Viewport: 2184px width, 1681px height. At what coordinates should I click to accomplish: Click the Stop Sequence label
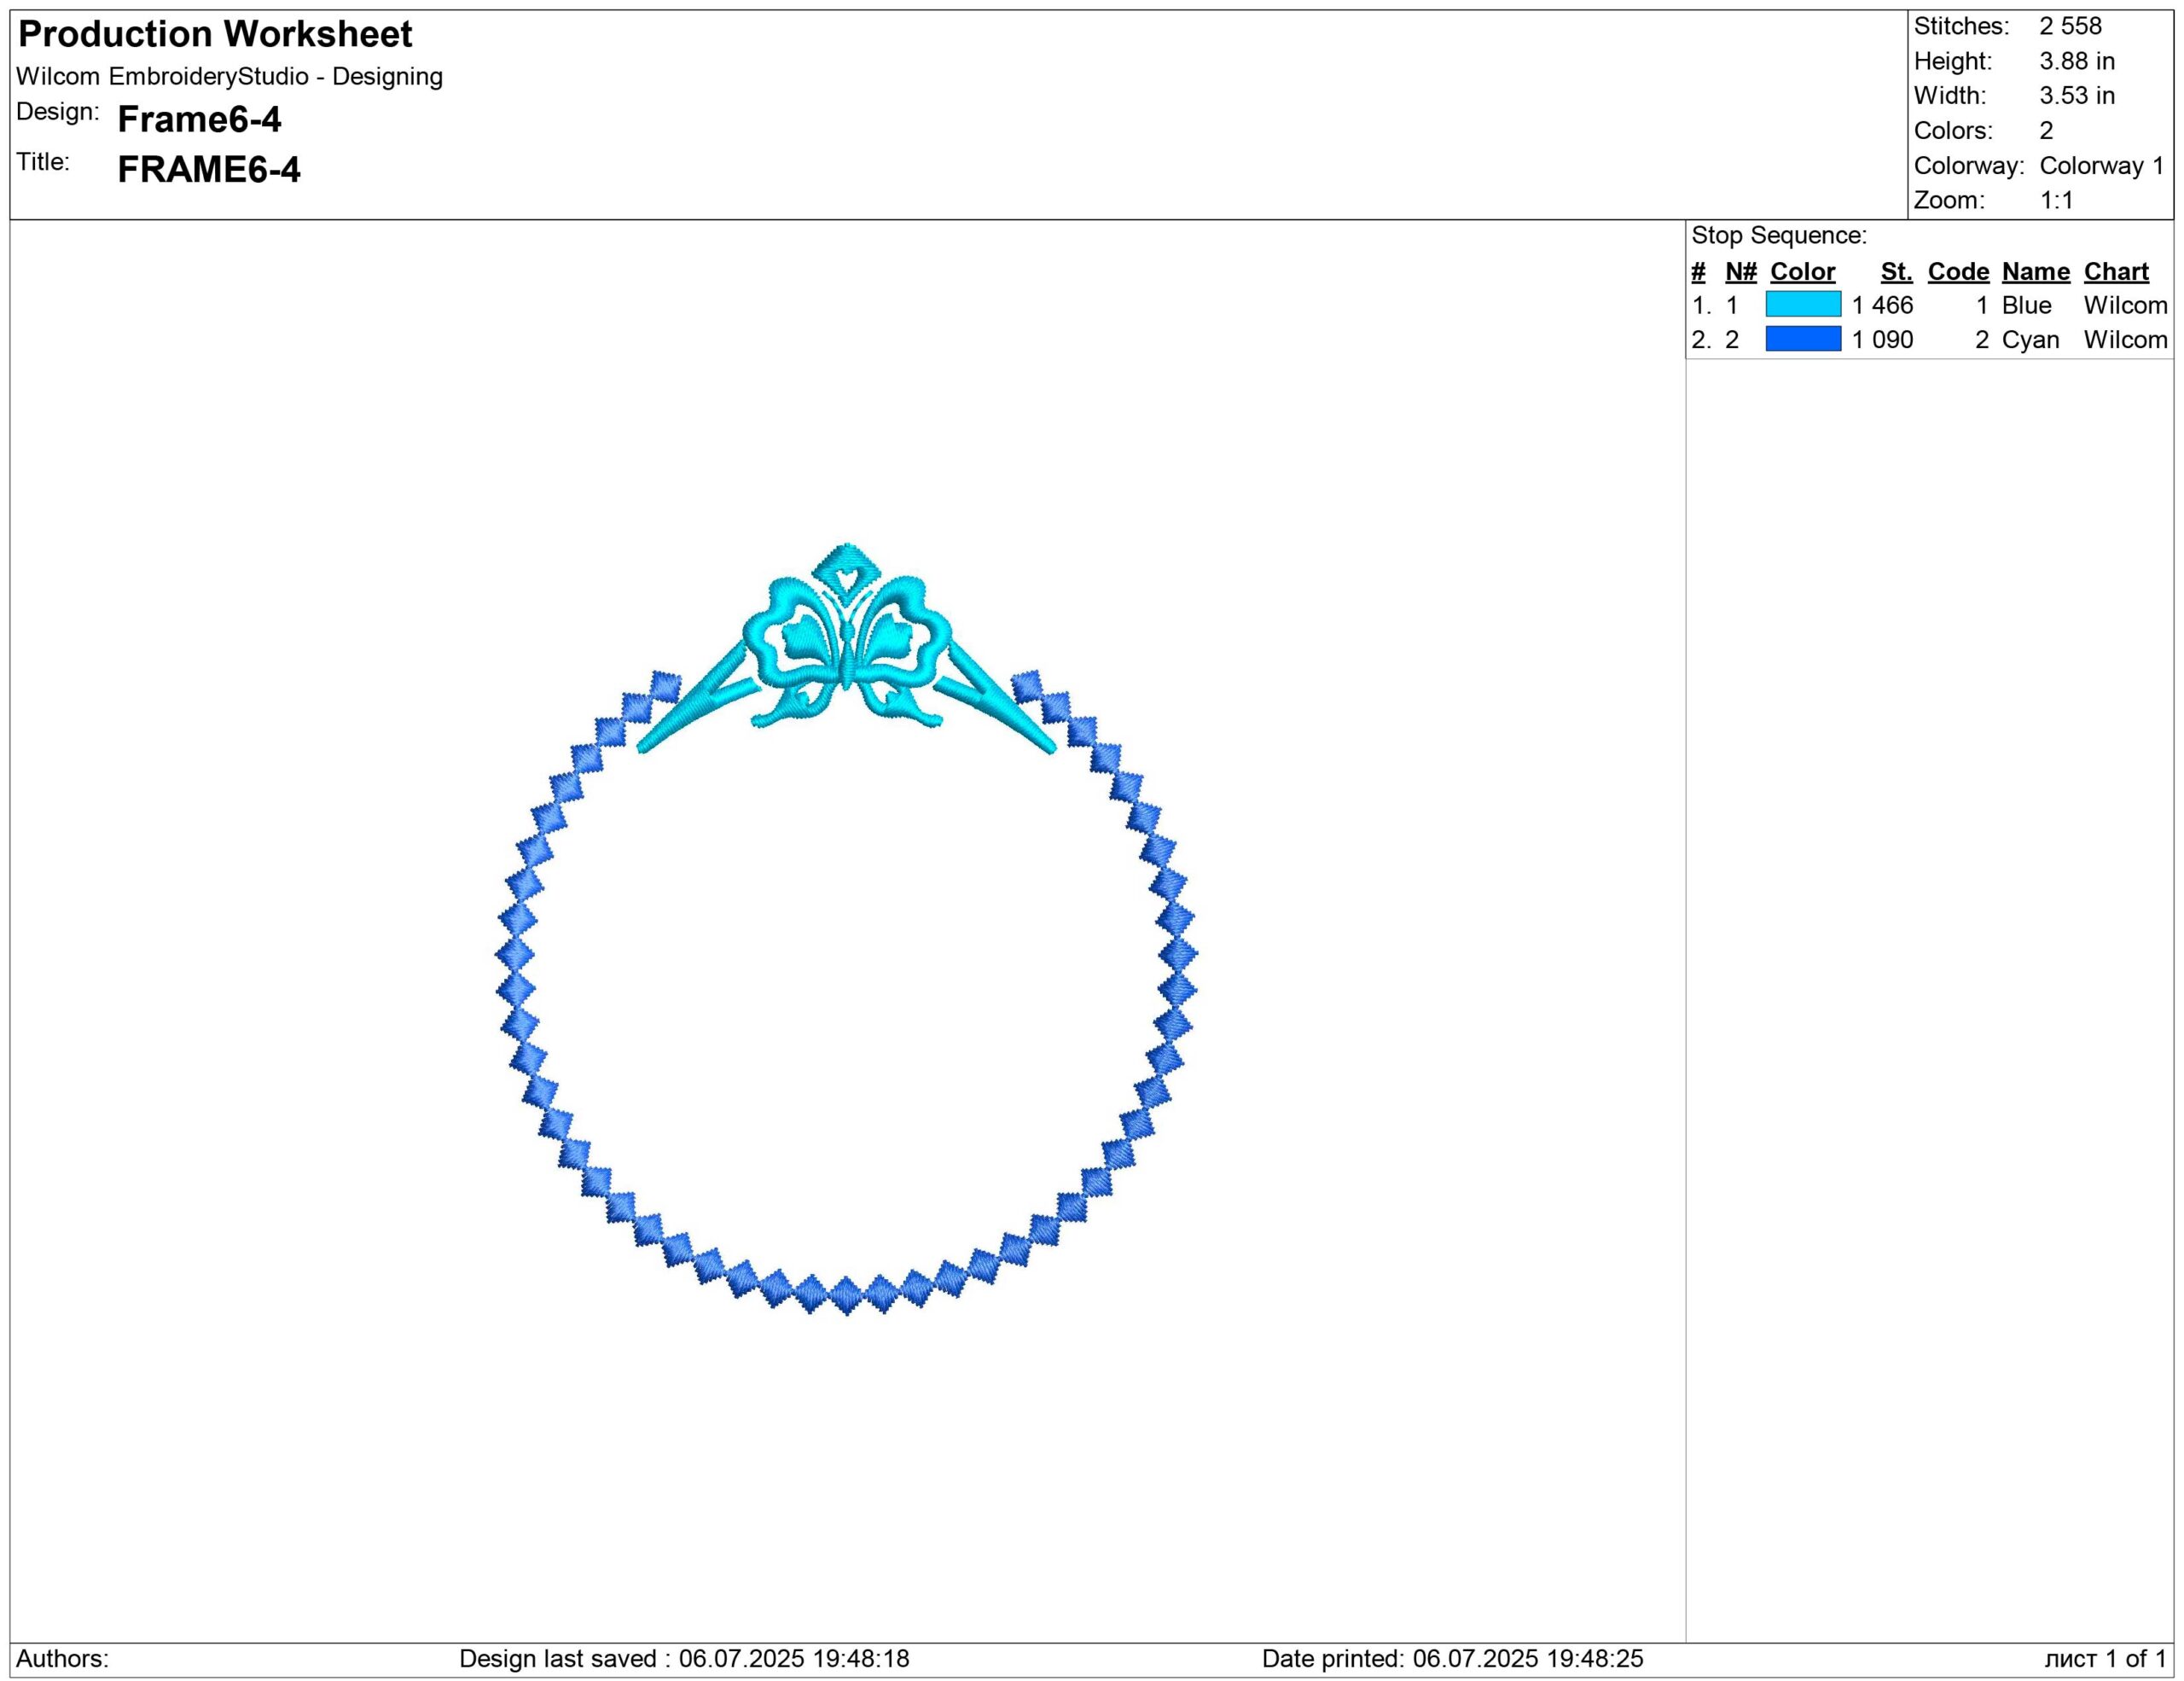(x=1779, y=235)
